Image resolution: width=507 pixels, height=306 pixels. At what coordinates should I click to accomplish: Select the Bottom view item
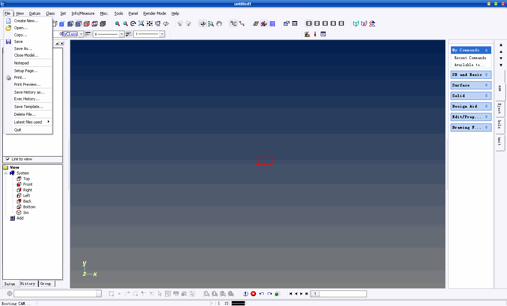coord(29,207)
